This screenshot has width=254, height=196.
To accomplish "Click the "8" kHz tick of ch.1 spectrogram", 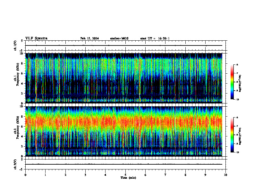I will (x=22, y=63).
